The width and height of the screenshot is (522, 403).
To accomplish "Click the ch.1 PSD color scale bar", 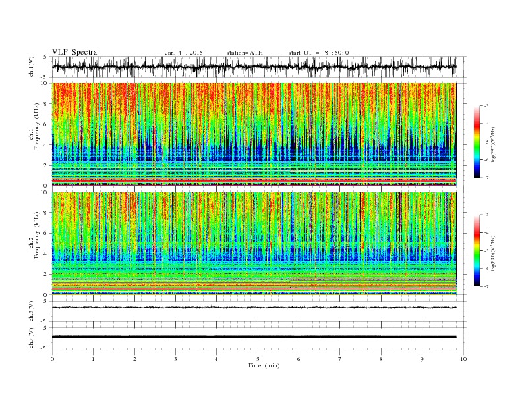I will pyautogui.click(x=477, y=142).
